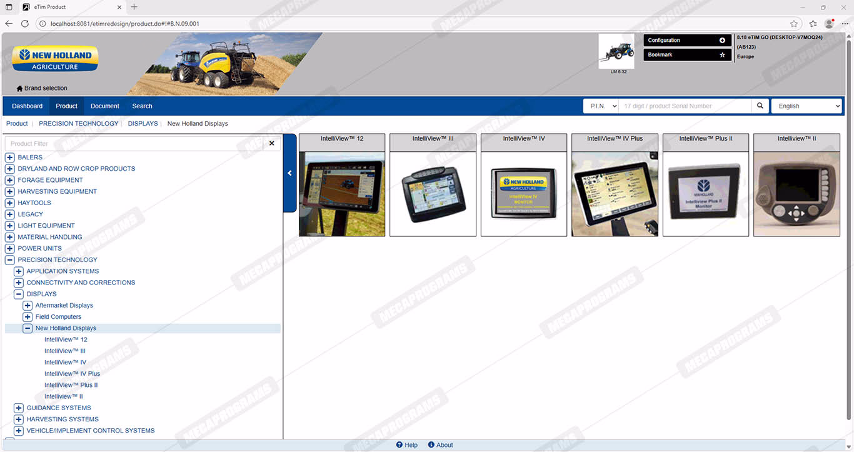Clear the product filter with X
854x452 pixels.
click(x=271, y=144)
